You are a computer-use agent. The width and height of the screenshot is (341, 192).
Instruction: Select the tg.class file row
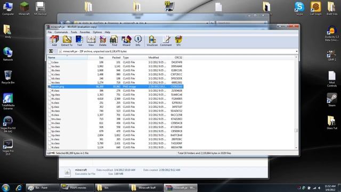point(115,95)
